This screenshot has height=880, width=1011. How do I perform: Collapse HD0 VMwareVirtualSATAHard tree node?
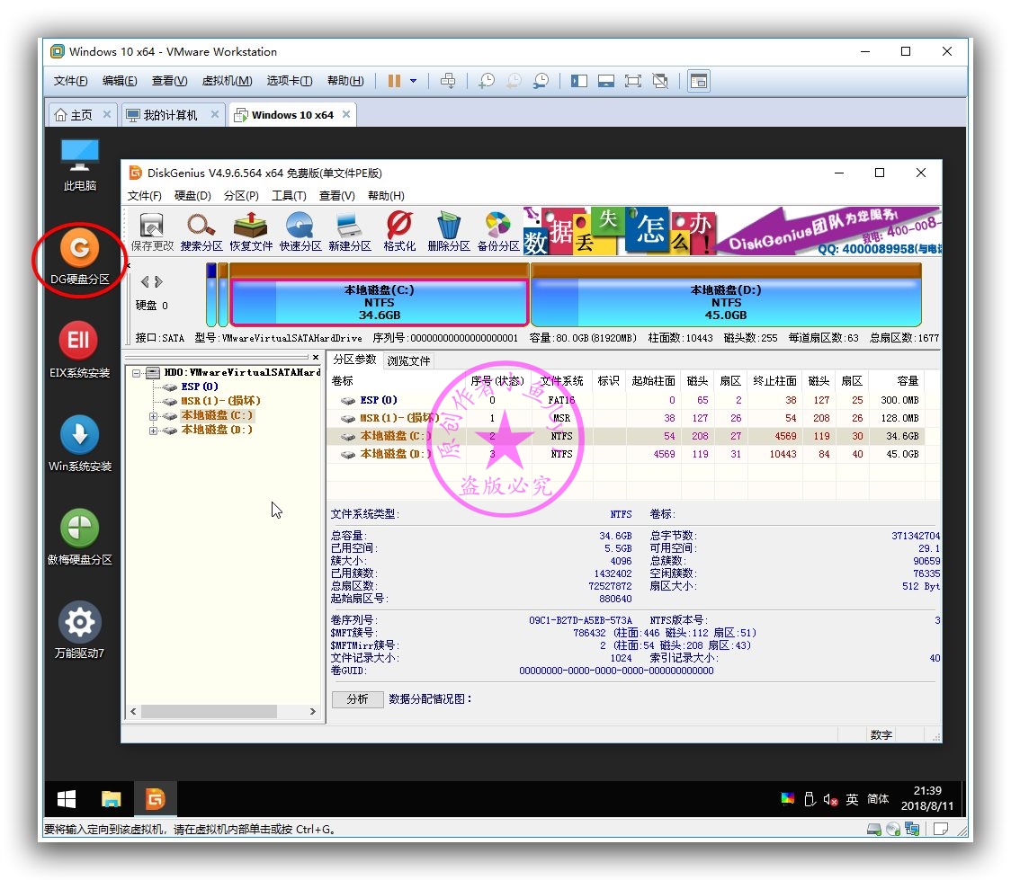(136, 372)
